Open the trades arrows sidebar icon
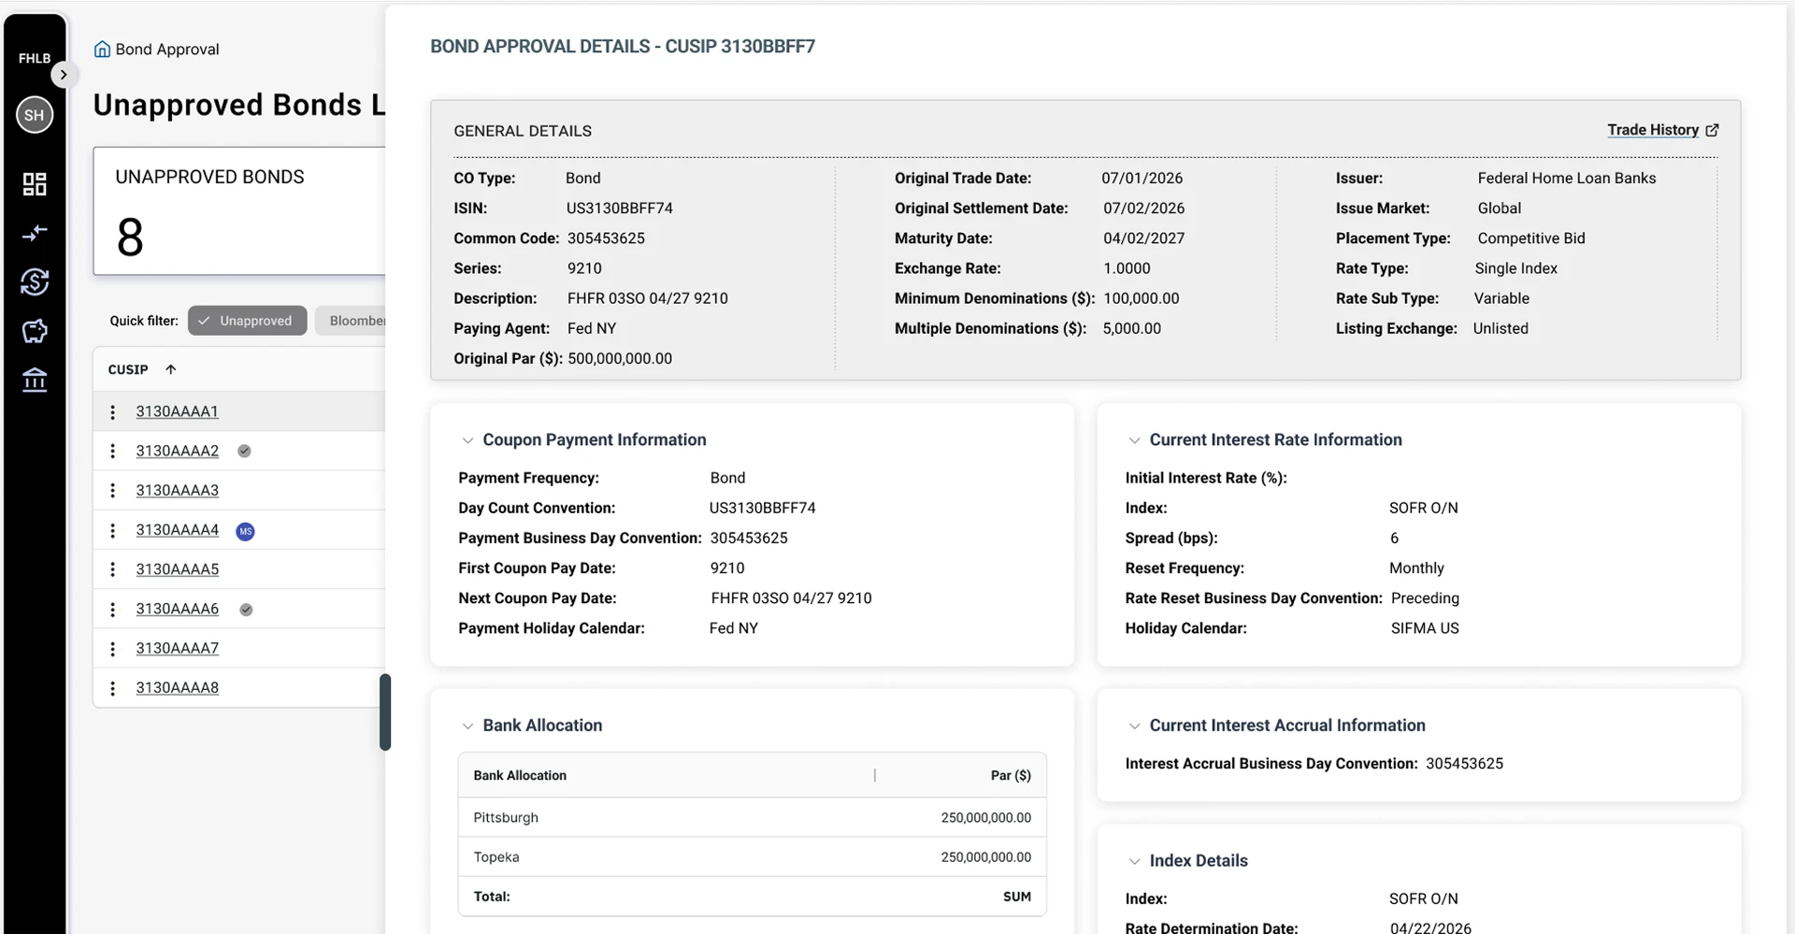This screenshot has width=1795, height=934. click(x=35, y=233)
